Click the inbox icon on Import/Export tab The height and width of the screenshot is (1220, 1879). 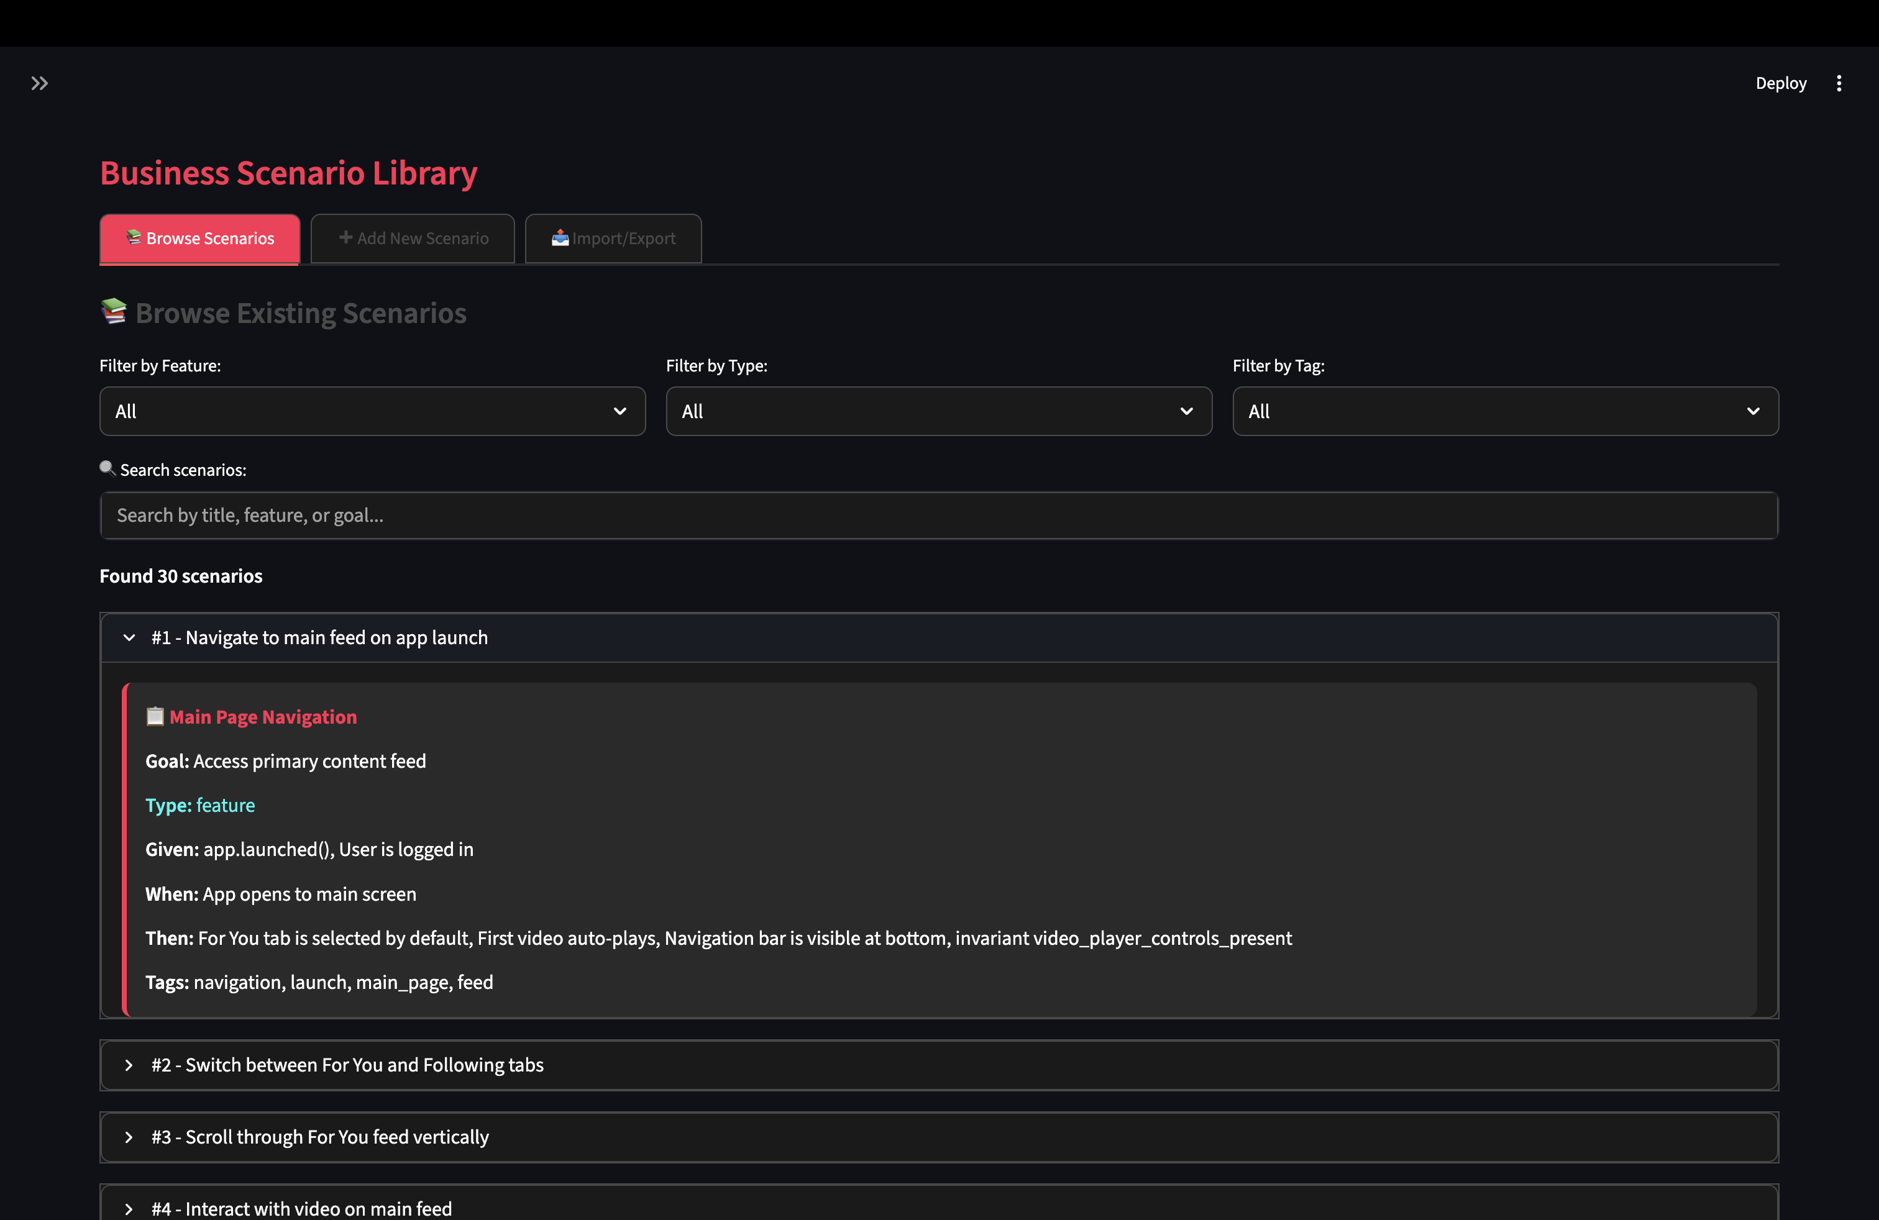(560, 237)
